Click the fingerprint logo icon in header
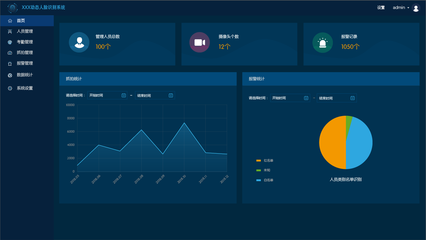 [13, 8]
